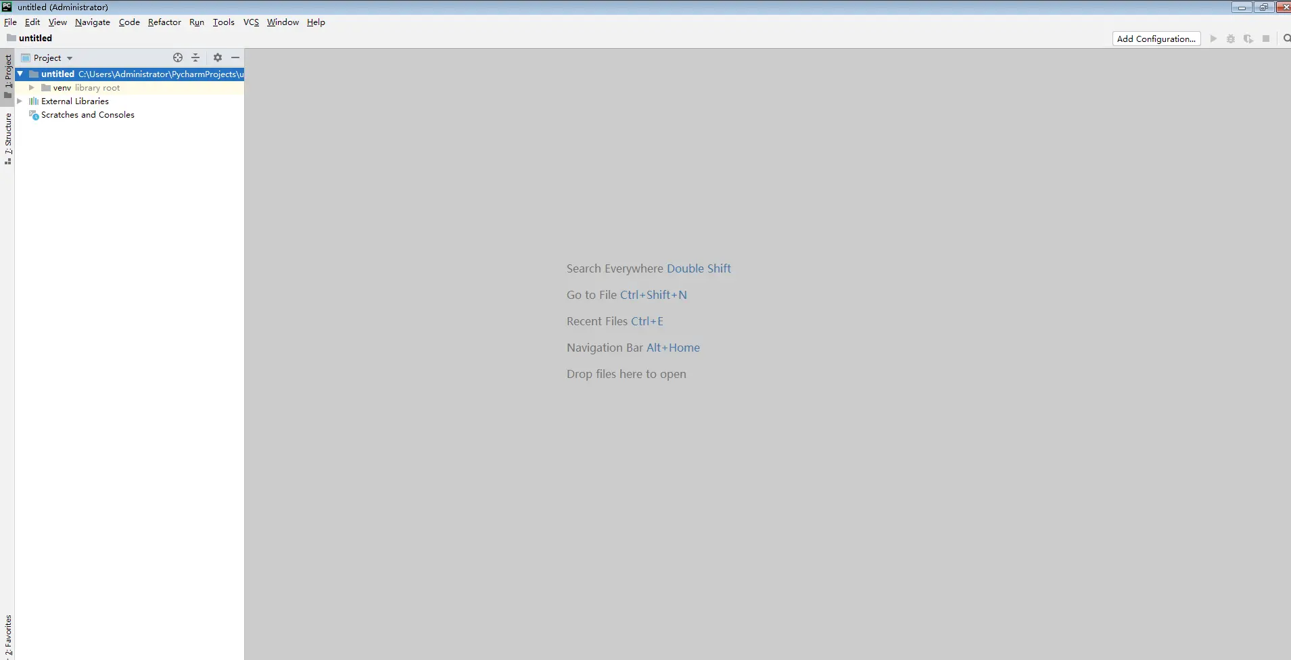Open the VCS menu
The width and height of the screenshot is (1291, 660).
click(251, 22)
